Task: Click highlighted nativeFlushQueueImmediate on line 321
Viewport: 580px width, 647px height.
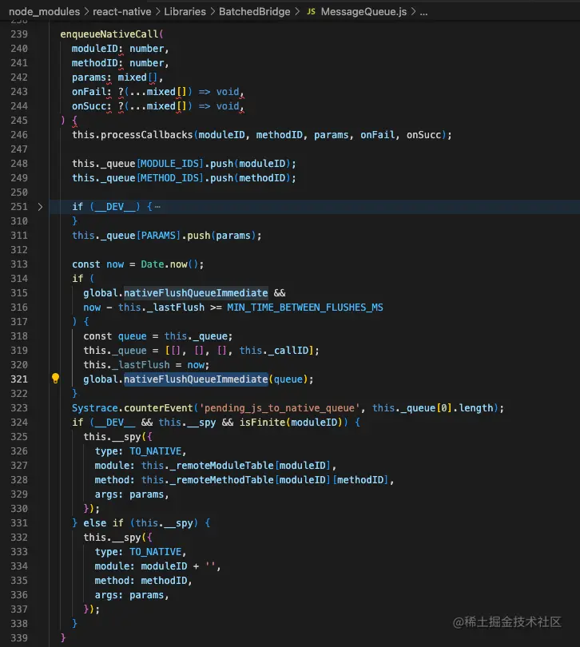Action: click(196, 379)
